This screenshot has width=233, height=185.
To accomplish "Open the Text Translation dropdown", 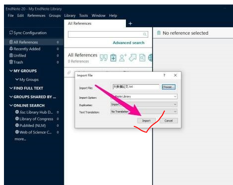I will tap(144, 112).
